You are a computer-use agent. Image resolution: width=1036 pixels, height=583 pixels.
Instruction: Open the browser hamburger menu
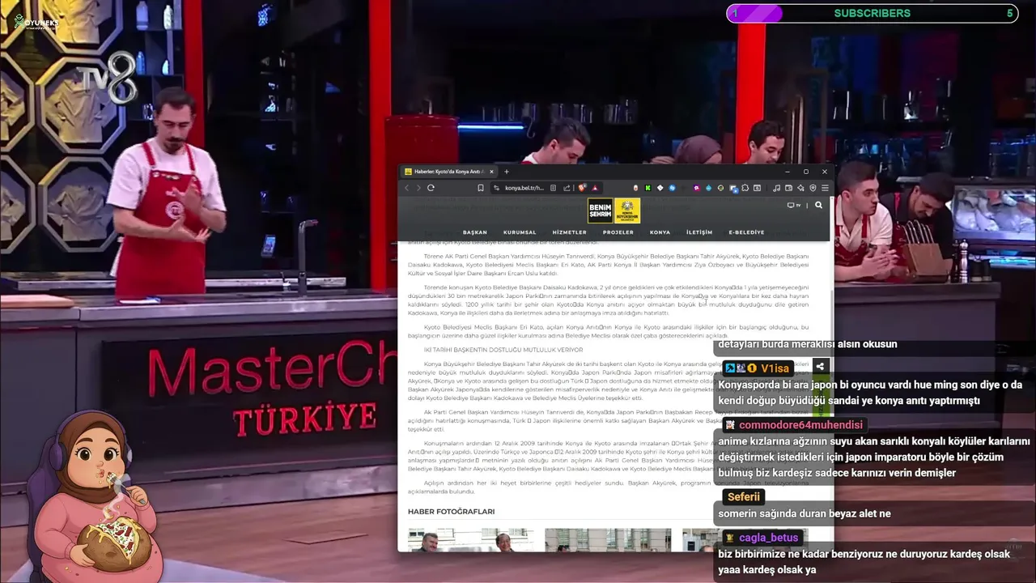click(825, 188)
